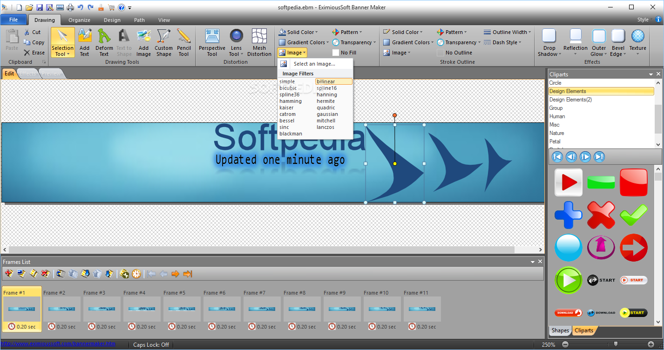Viewport: 664px width, 350px height.
Task: Add a new frame in Frames List toolbar
Action: pos(9,274)
